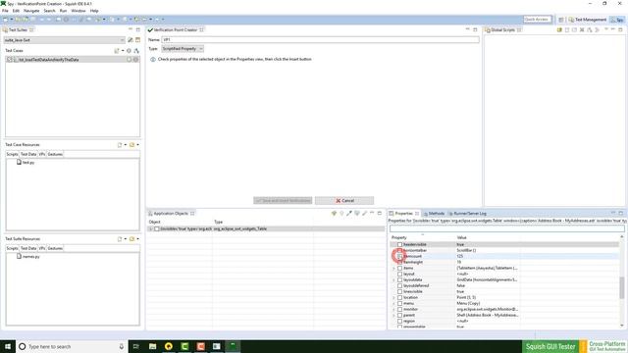628x353 pixels.
Task: Click the calendar icon next to the suite dropdown
Action: tap(137, 40)
